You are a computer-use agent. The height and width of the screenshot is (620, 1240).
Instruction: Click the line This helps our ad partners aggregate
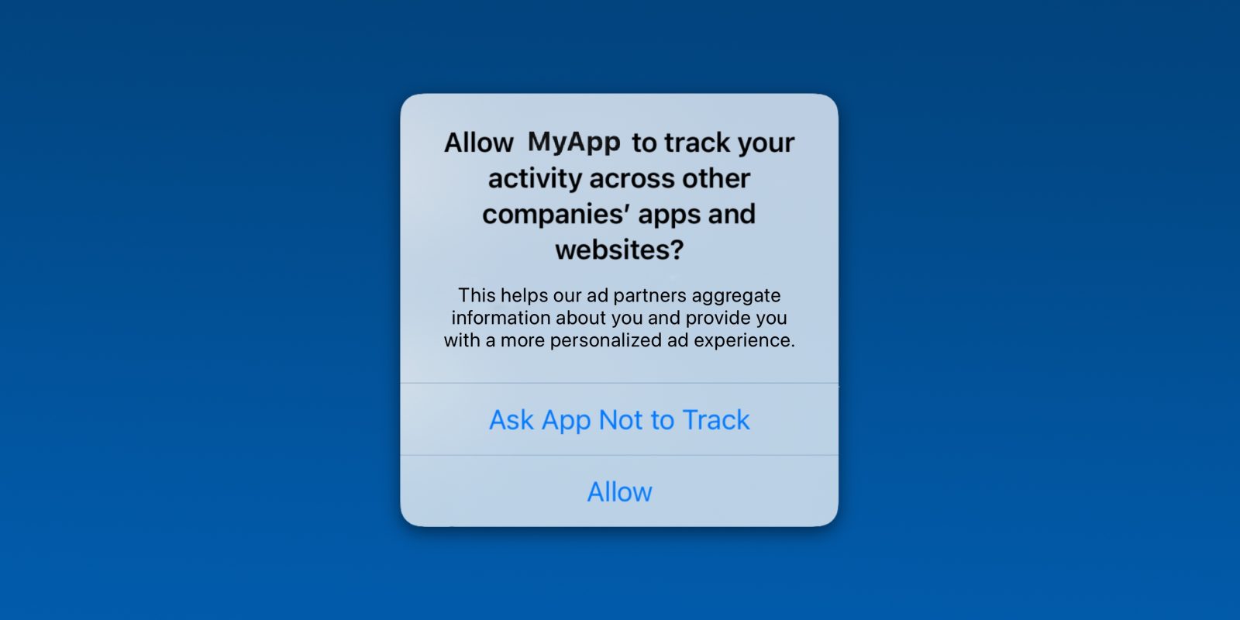[619, 295]
